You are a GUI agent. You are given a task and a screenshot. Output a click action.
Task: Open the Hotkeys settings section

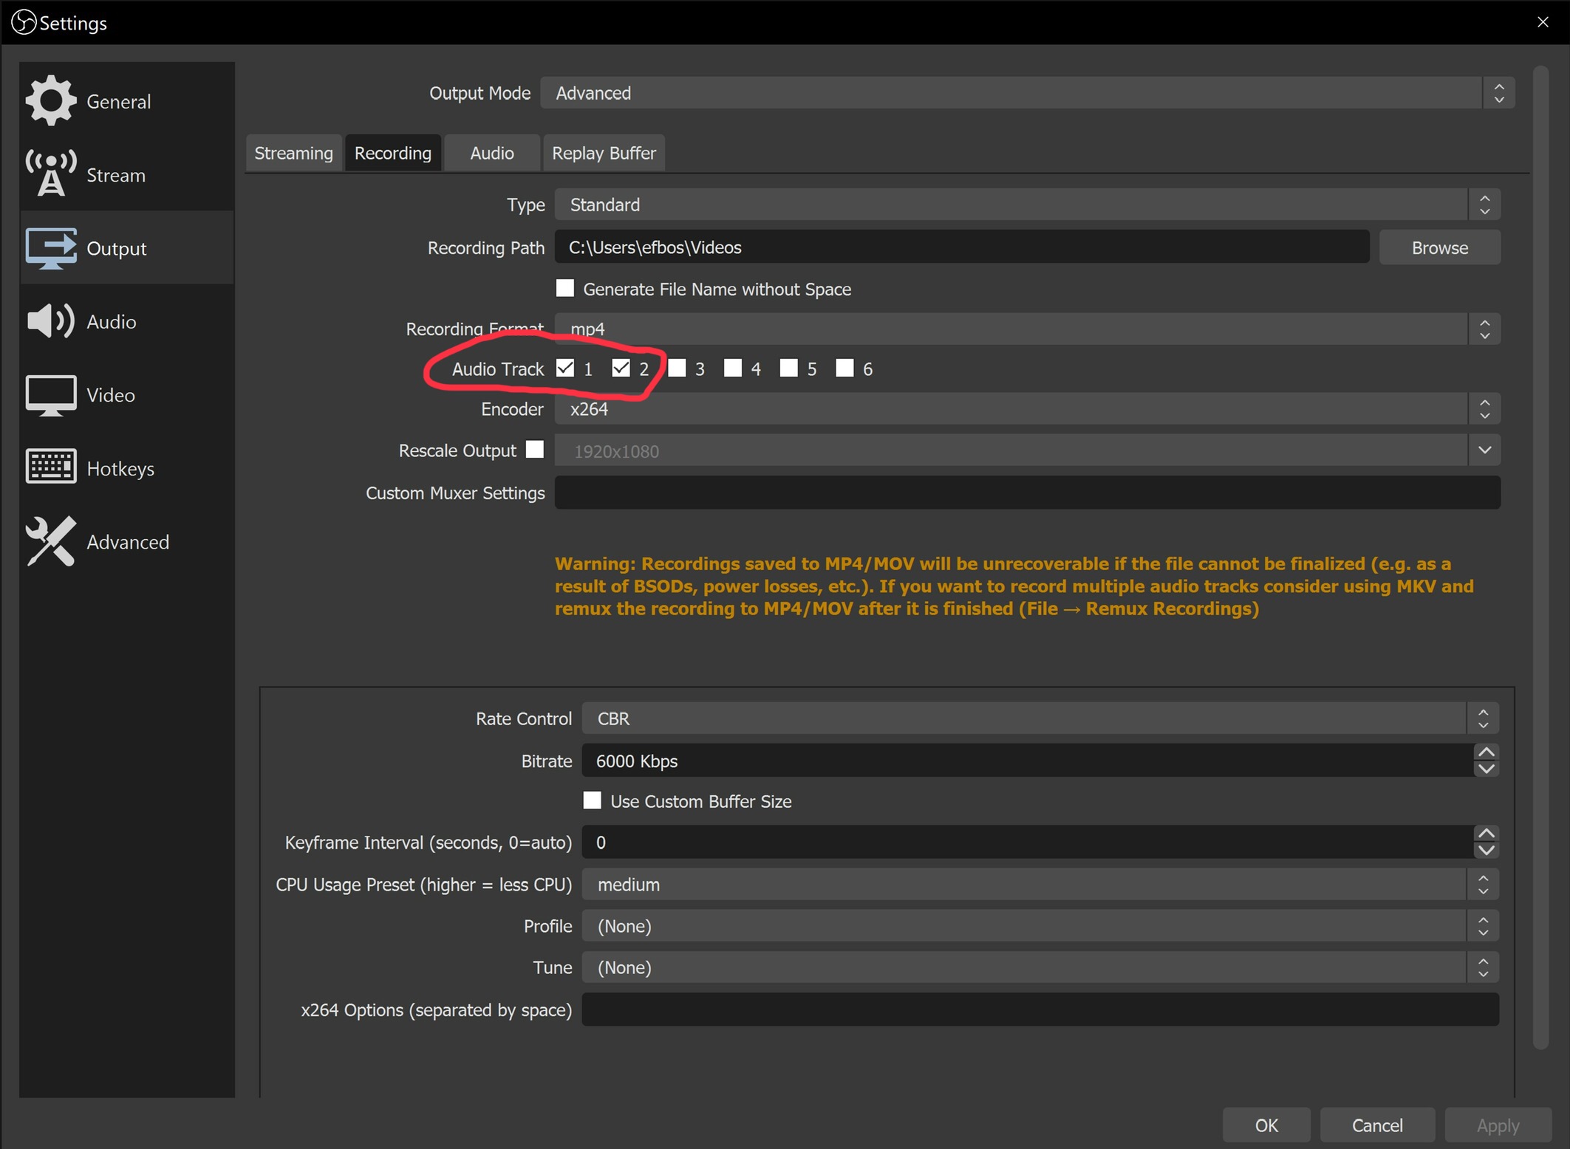127,468
